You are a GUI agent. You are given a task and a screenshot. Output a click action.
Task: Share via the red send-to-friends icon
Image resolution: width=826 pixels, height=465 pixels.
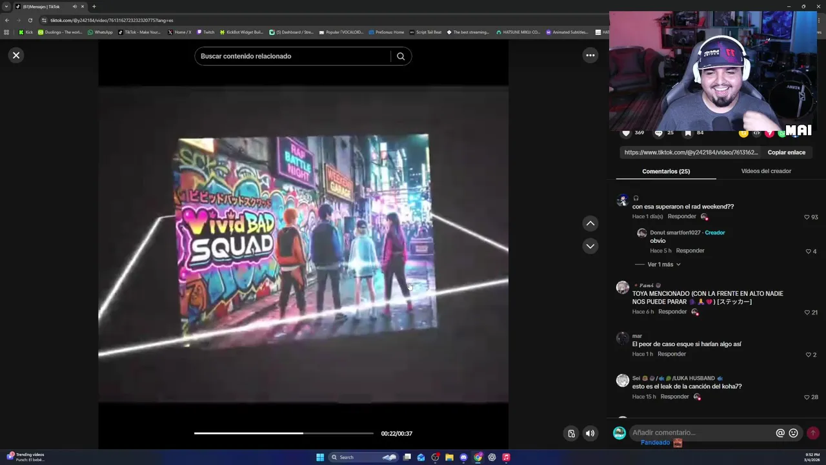point(769,133)
